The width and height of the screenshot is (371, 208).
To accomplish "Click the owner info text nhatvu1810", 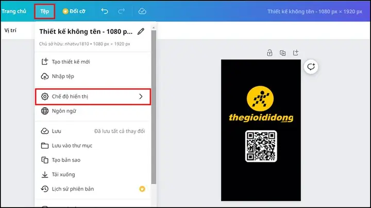I will [85, 44].
